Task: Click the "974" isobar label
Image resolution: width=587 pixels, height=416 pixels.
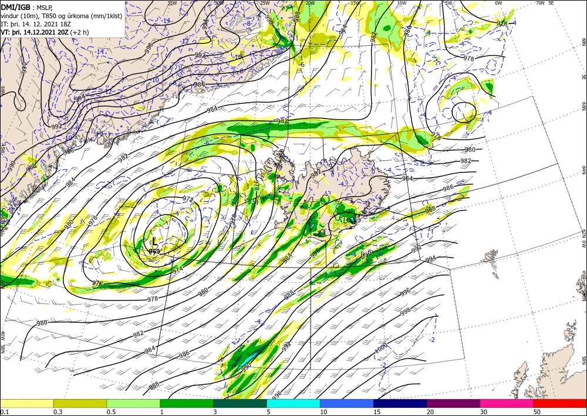Action: click(x=177, y=269)
